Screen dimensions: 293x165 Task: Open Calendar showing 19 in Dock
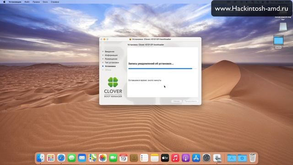(123, 158)
